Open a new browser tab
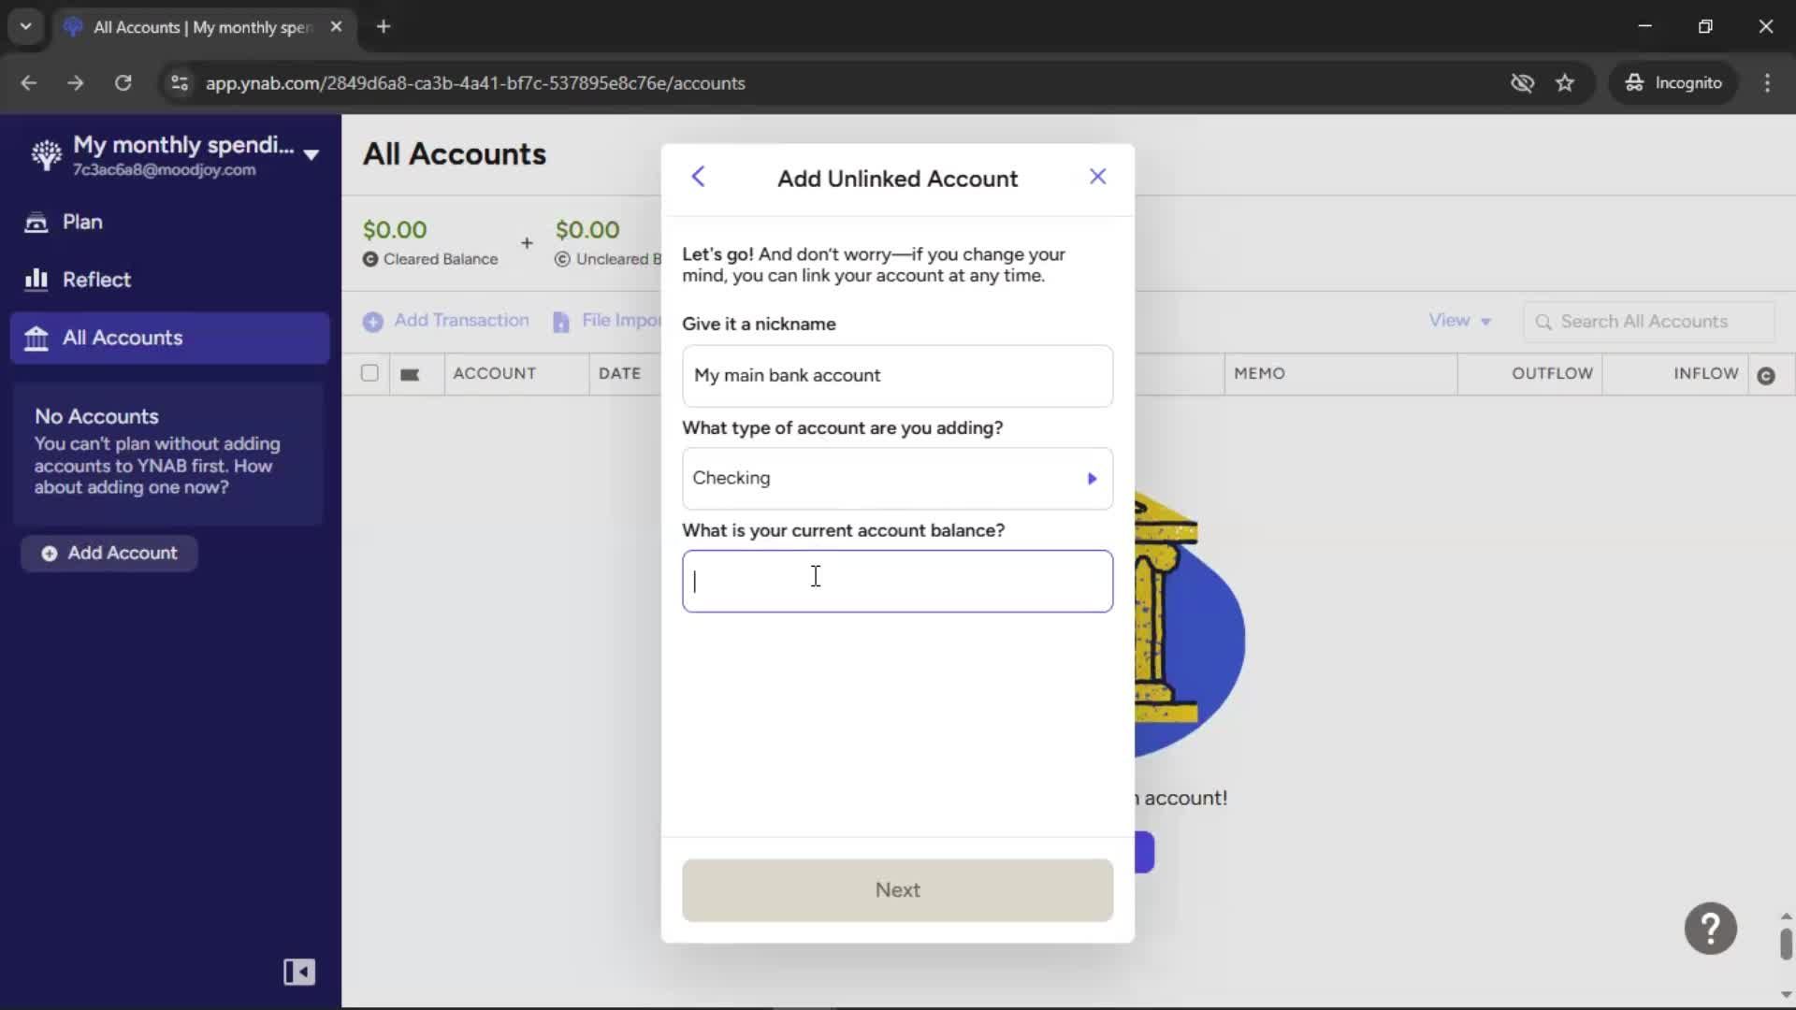1796x1010 pixels. [x=384, y=26]
